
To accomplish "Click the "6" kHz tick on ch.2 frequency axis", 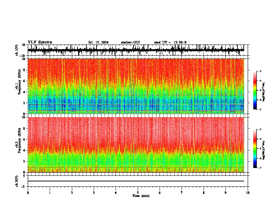I will 24,139.
